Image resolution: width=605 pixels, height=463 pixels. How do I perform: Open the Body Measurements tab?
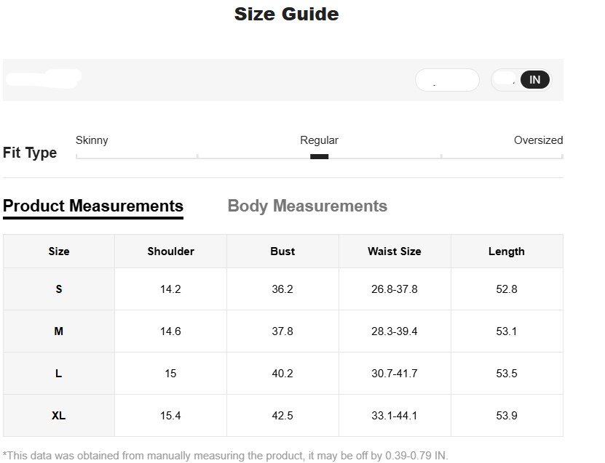tap(307, 206)
